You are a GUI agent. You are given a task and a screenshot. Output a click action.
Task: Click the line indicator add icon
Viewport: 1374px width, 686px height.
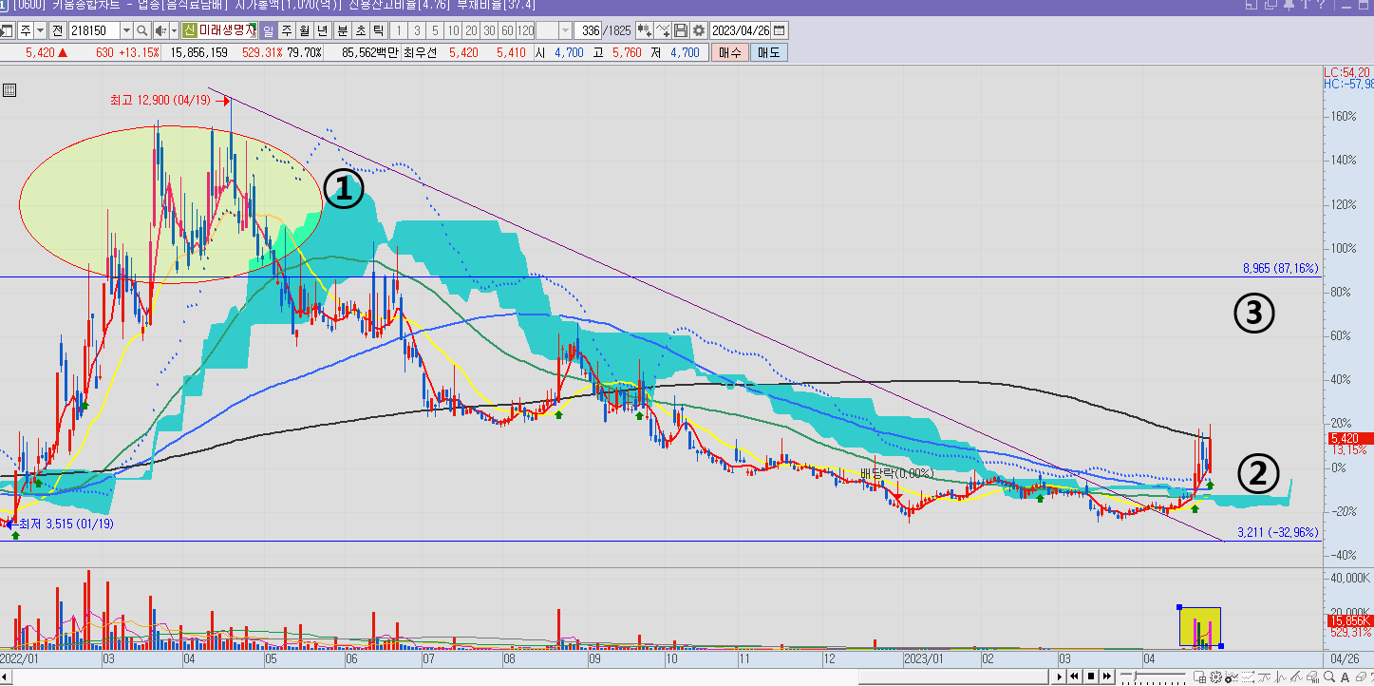[662, 30]
